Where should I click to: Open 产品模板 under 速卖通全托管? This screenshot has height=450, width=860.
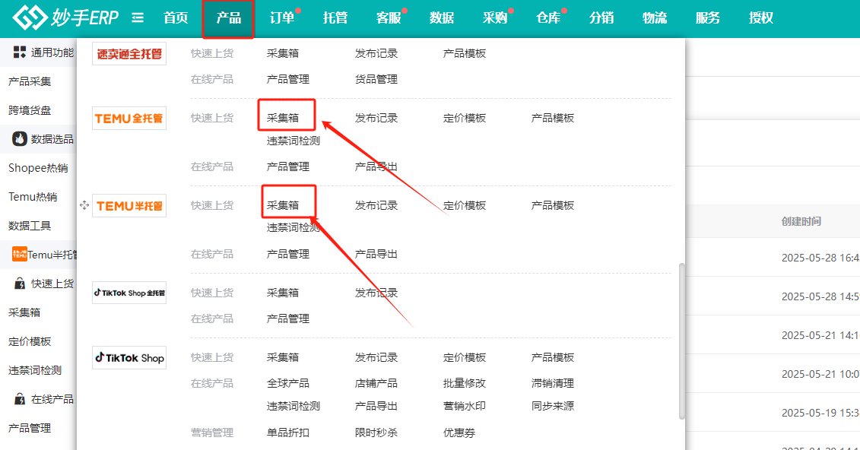click(465, 53)
